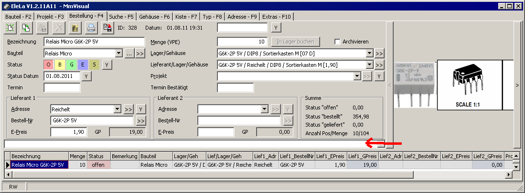Click the Termin Bestätigt field

(236, 87)
